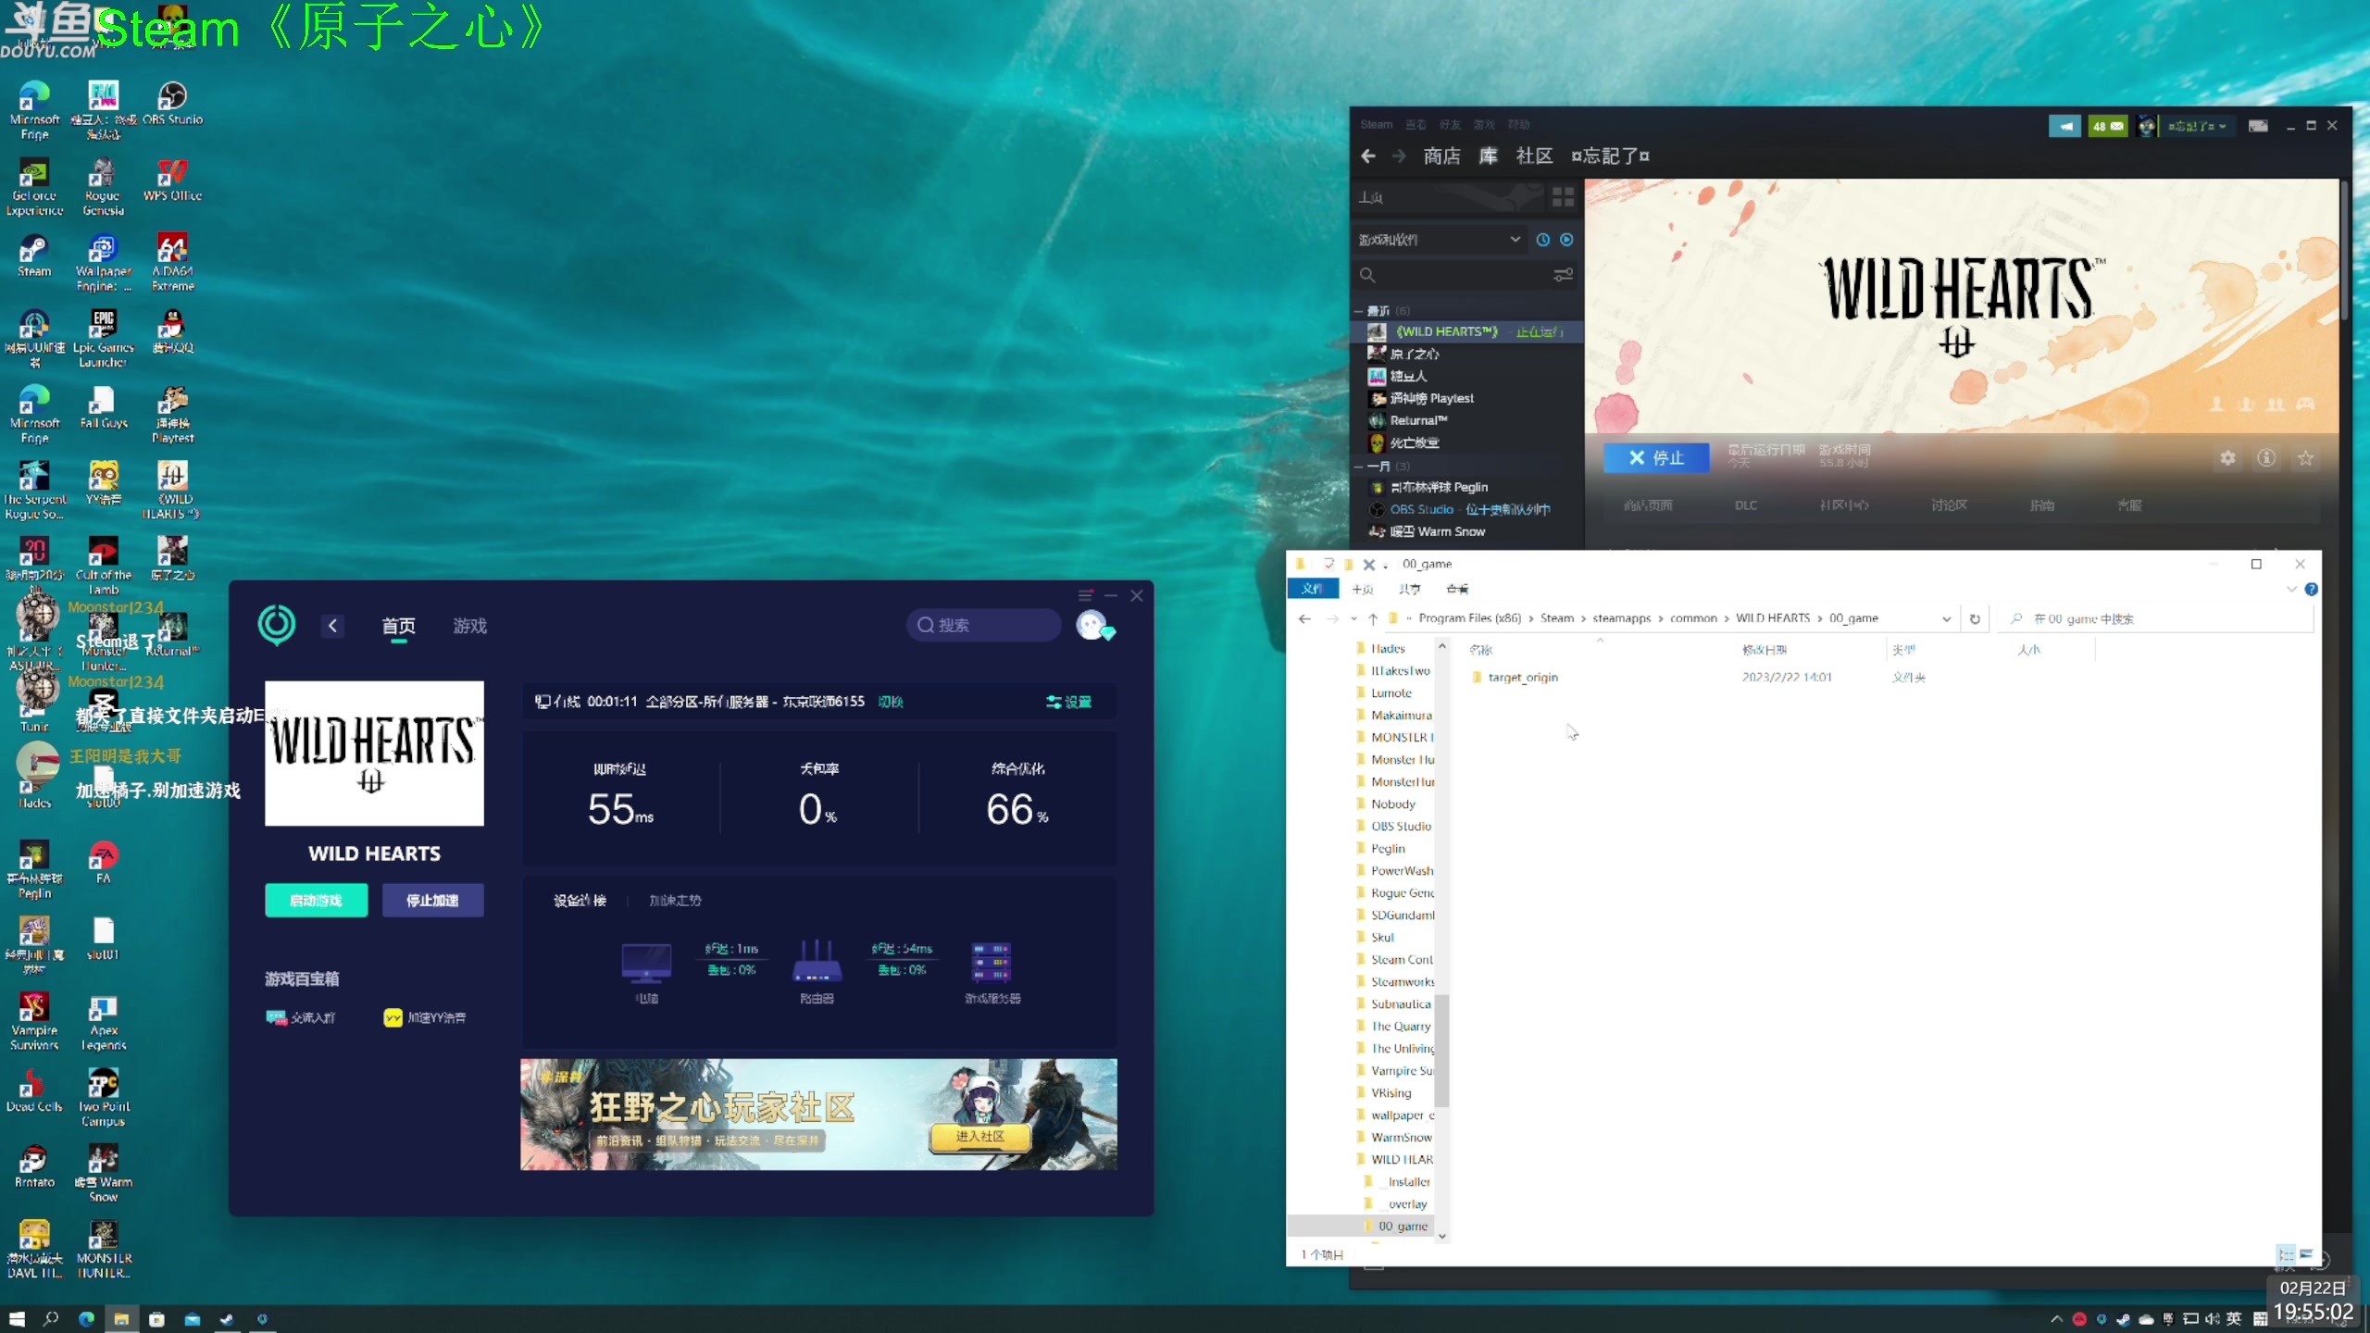2370x1333 pixels.
Task: Click the recent-activity clock filter in Steam library
Action: (1542, 240)
